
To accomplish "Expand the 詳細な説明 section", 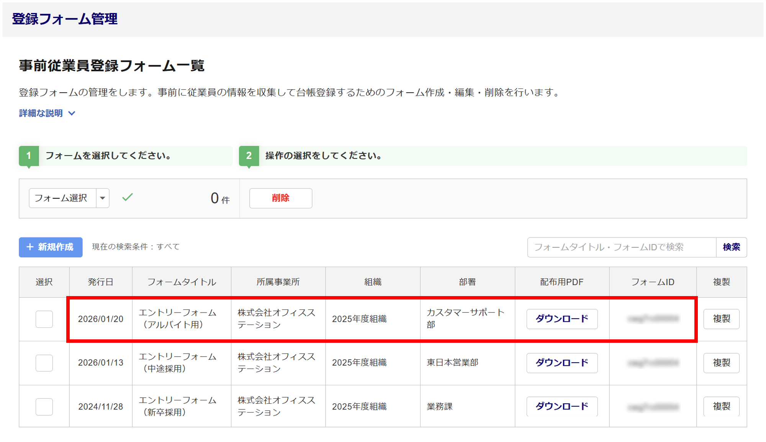I will pos(41,113).
